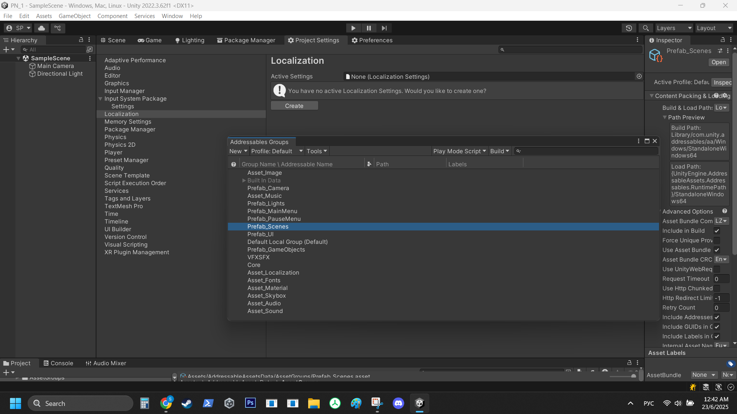Screen dimensions: 737x414
Task: Select Main Camera in Hierarchy
Action: click(55, 66)
